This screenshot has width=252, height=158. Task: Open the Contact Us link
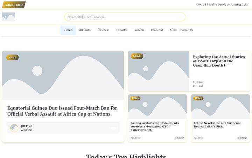tap(187, 30)
